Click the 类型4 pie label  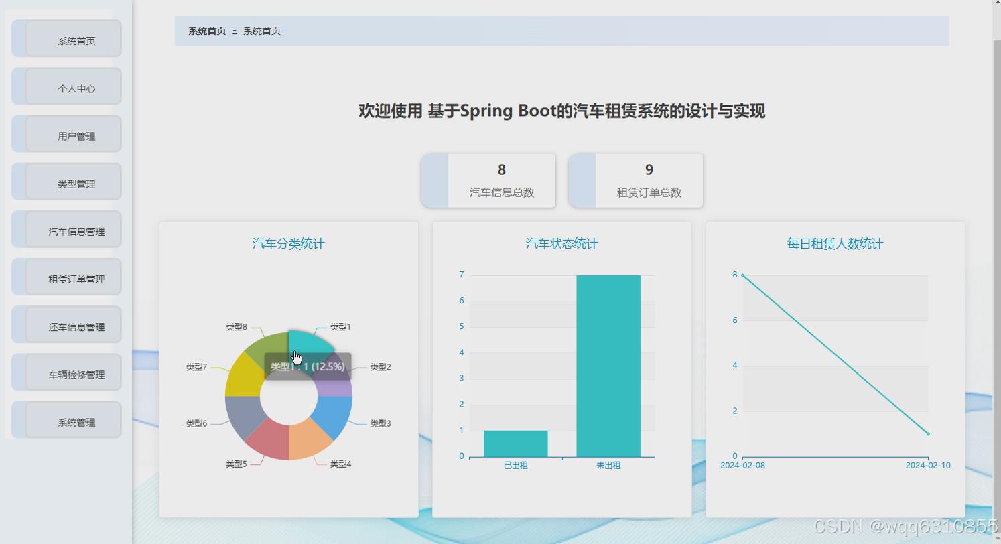340,464
